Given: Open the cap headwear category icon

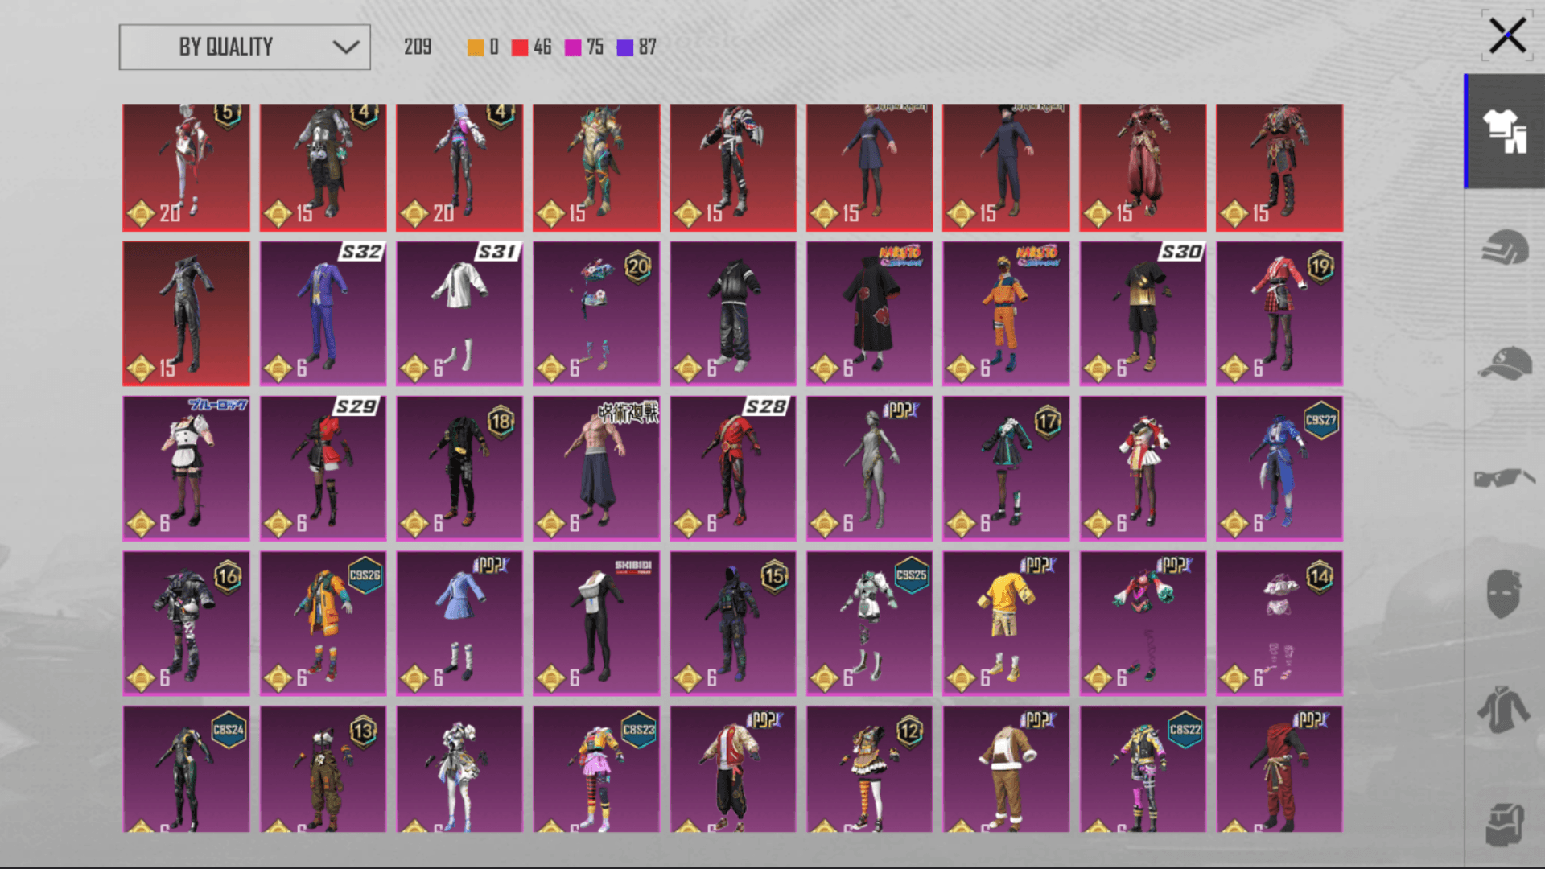Looking at the screenshot, I should 1505,362.
